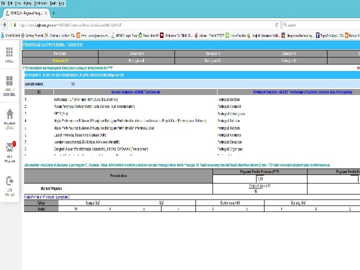Switch to Bahagian IV tab
The height and width of the screenshot is (270, 360).
point(289,53)
